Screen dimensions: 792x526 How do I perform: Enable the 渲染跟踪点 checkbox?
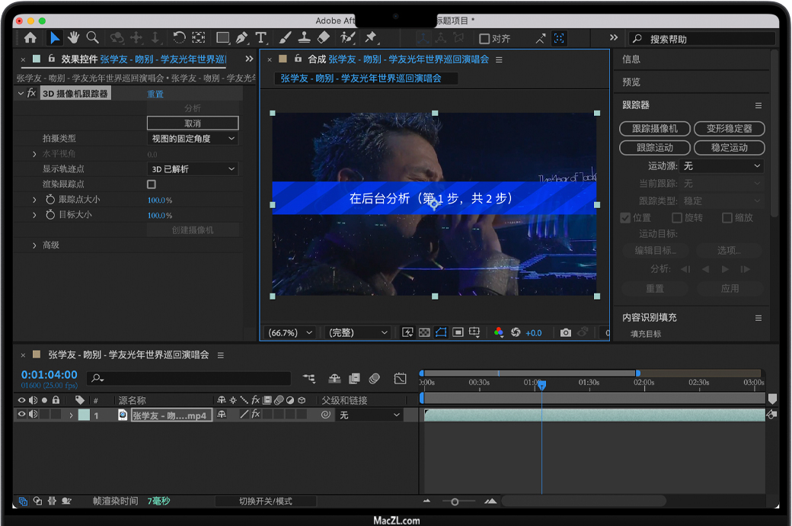(152, 184)
